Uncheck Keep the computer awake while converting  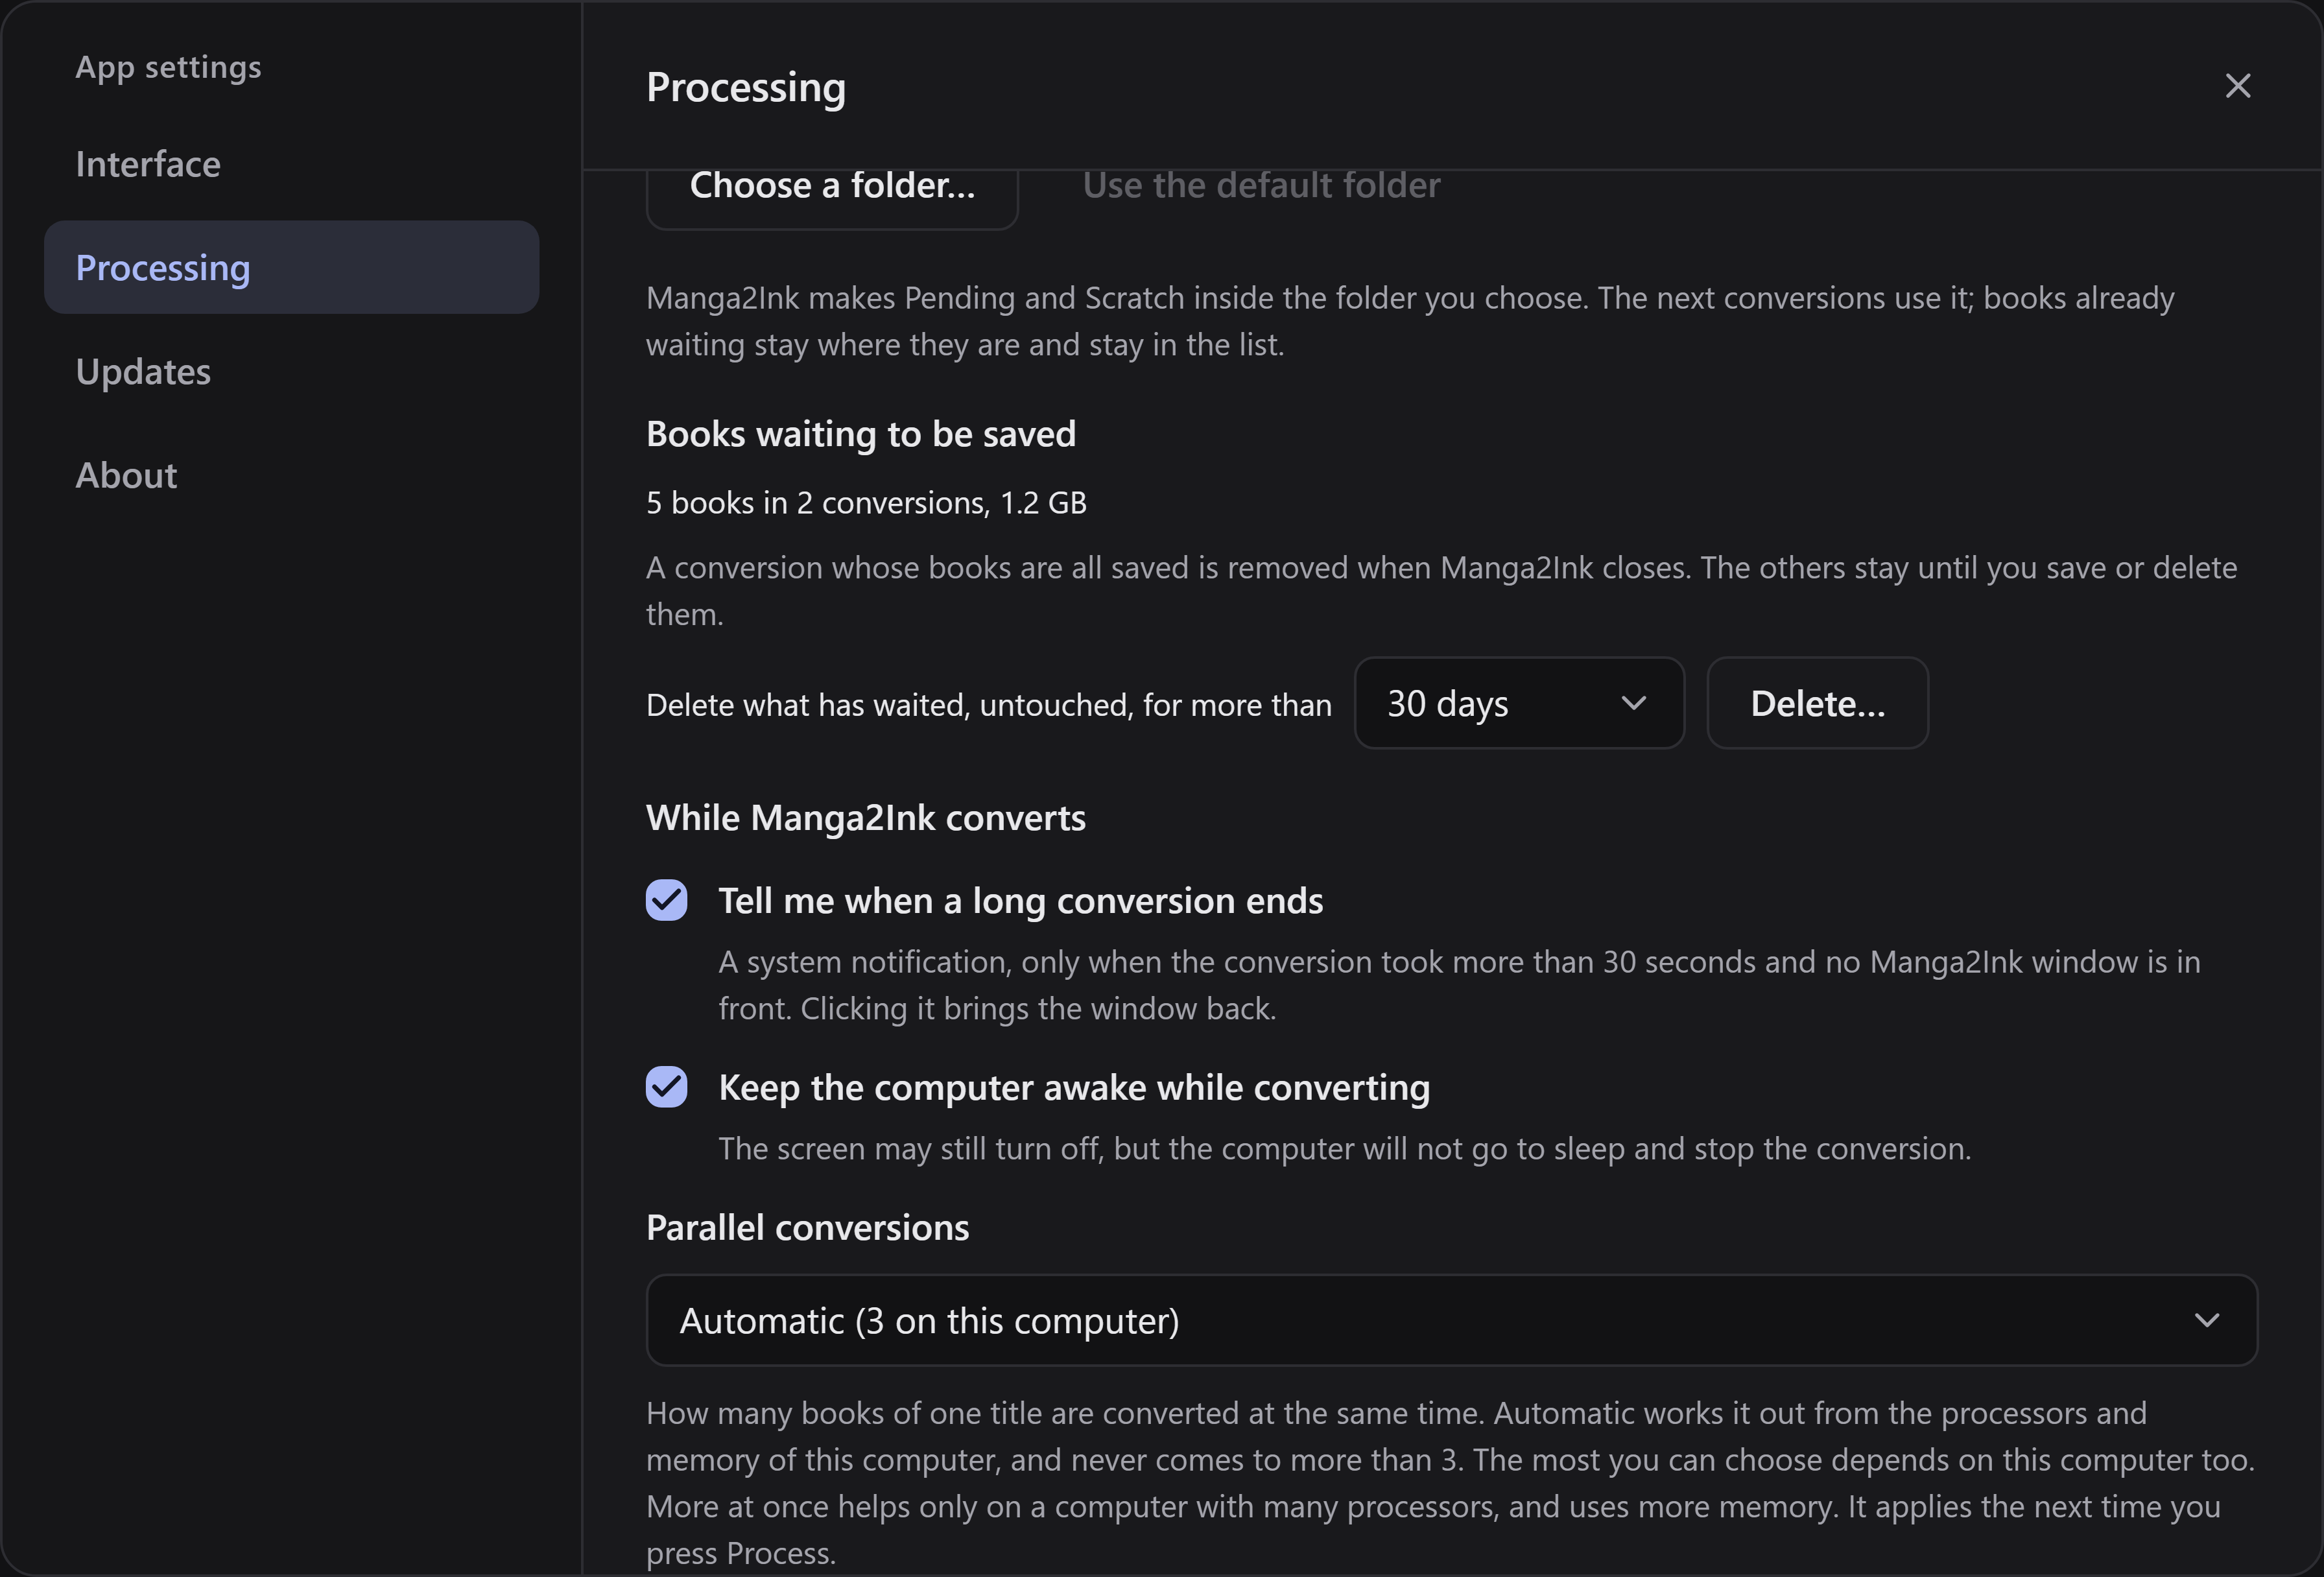click(x=667, y=1087)
